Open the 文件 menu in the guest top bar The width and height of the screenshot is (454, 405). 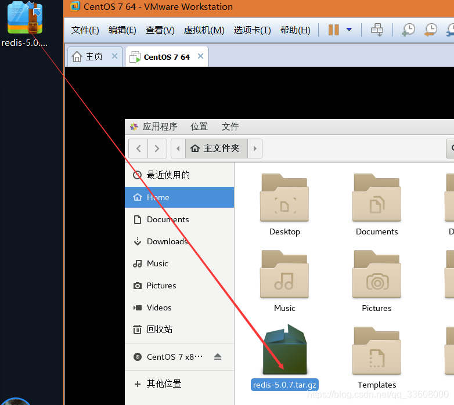pos(230,126)
